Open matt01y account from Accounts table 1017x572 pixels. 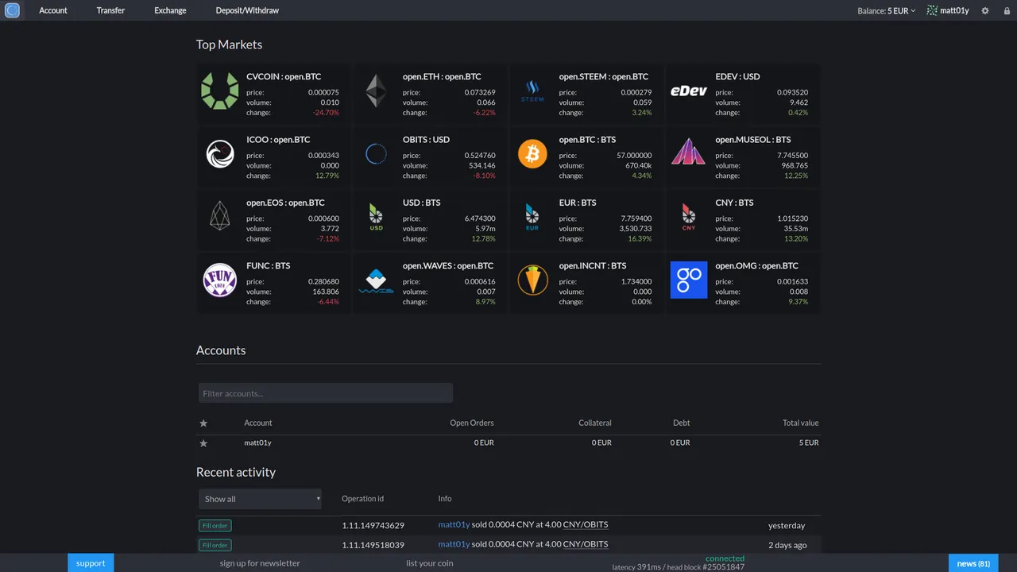pyautogui.click(x=257, y=443)
